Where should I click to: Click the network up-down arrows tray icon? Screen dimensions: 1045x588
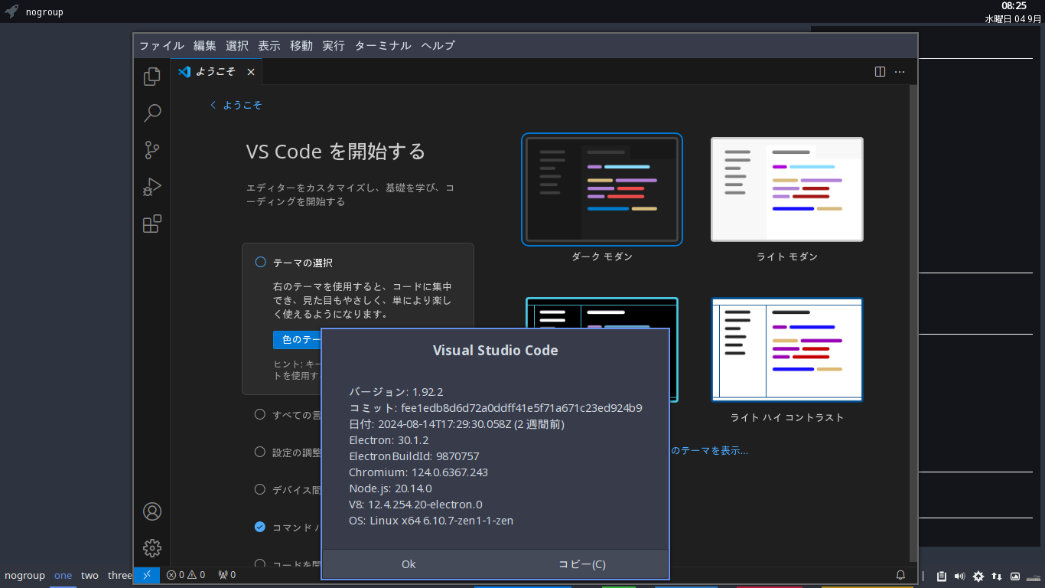(997, 577)
